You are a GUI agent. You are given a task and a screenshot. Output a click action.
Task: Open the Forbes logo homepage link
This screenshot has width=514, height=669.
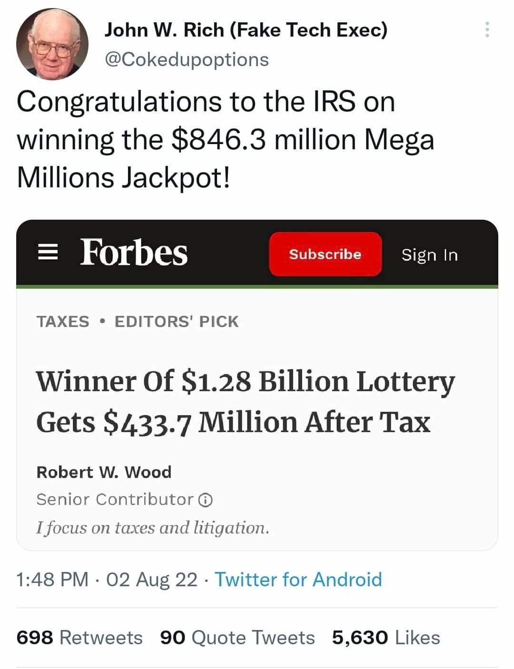(x=133, y=254)
